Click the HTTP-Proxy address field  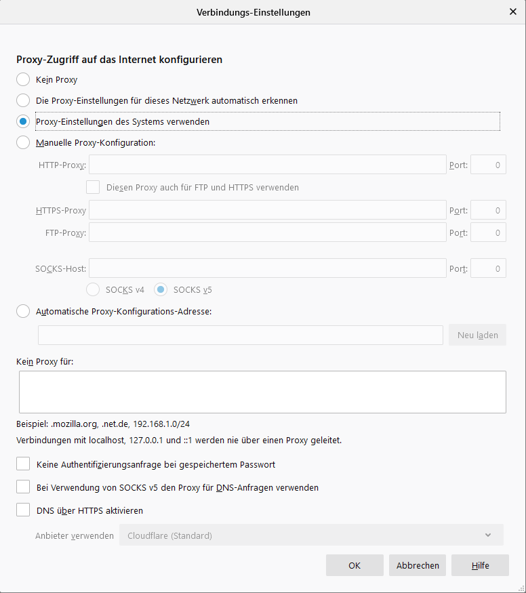(267, 165)
